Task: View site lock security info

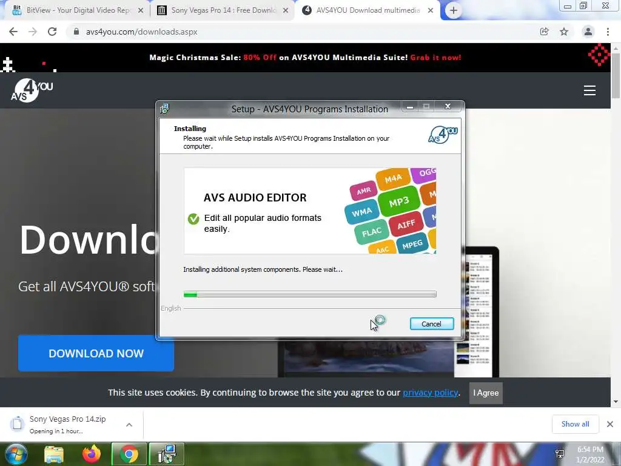Action: (76, 32)
